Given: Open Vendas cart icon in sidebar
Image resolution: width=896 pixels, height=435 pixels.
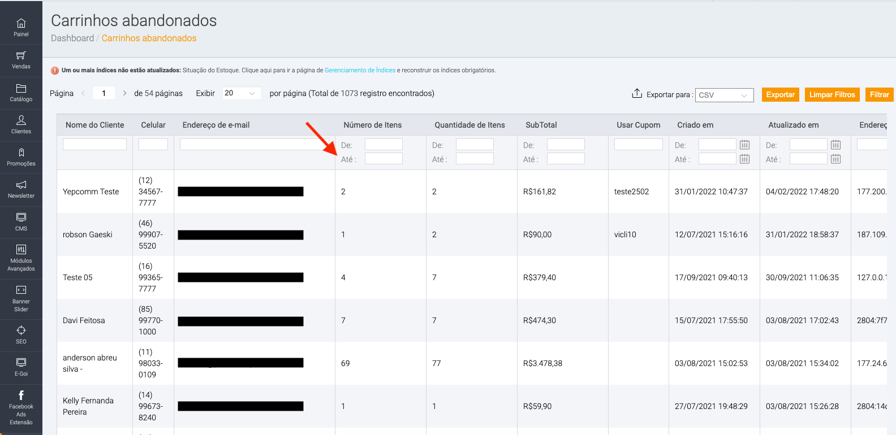Looking at the screenshot, I should 21,55.
